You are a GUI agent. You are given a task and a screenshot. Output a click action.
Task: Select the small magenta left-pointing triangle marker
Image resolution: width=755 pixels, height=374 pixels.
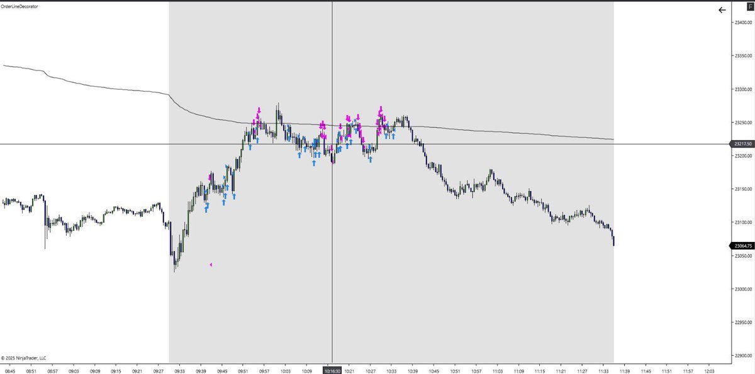coord(211,265)
